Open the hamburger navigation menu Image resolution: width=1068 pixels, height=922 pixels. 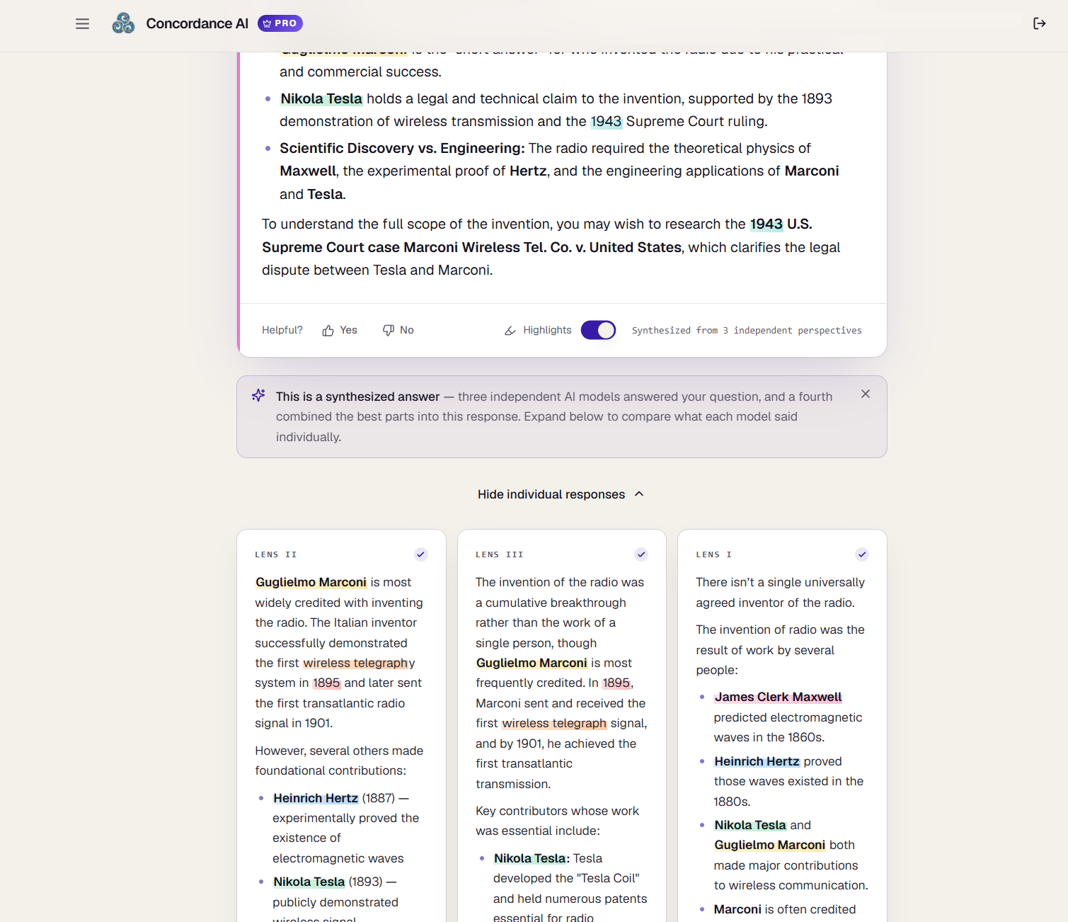point(82,23)
